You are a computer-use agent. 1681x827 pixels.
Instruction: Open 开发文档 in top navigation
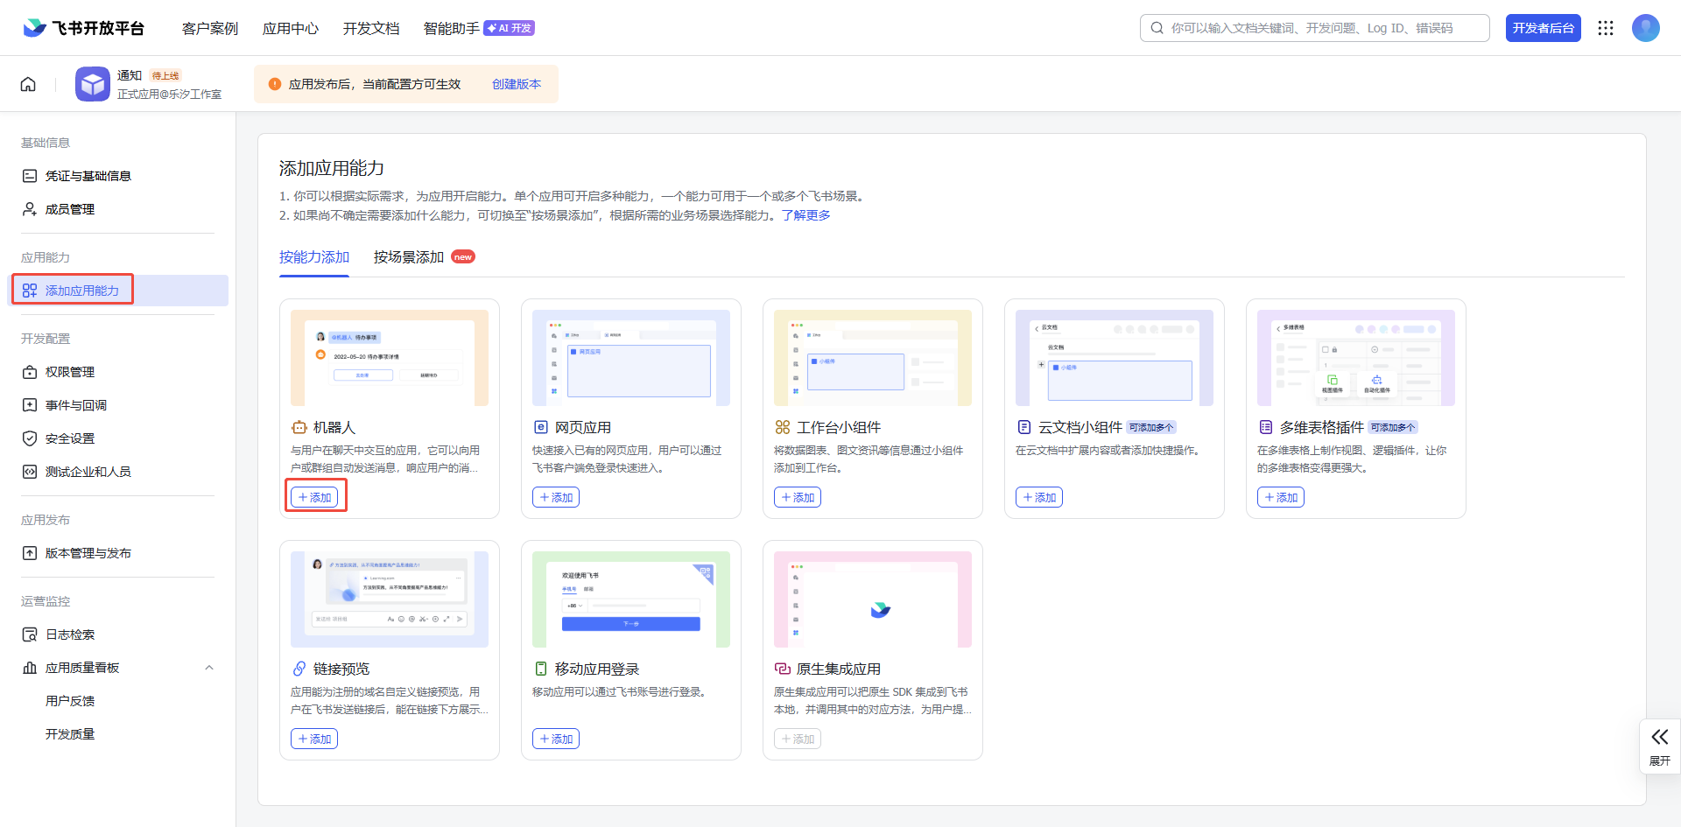371,28
